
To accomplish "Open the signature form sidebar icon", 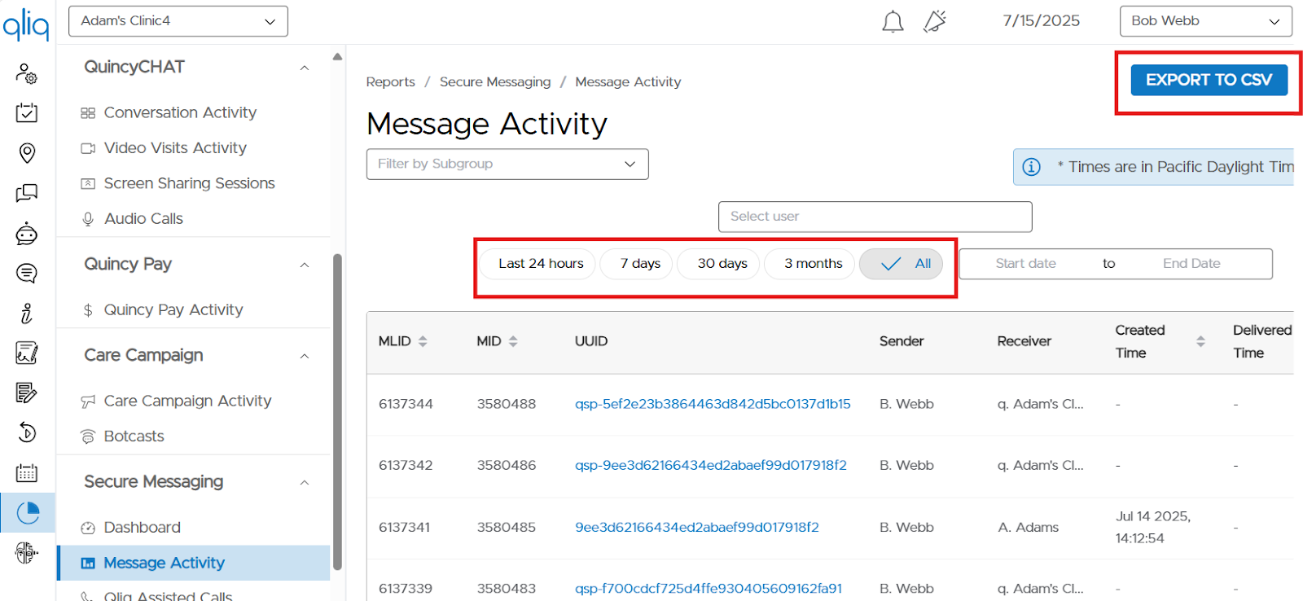I will 27,353.
